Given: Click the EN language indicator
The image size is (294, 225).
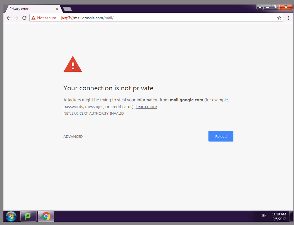Looking at the screenshot, I should [264, 216].
